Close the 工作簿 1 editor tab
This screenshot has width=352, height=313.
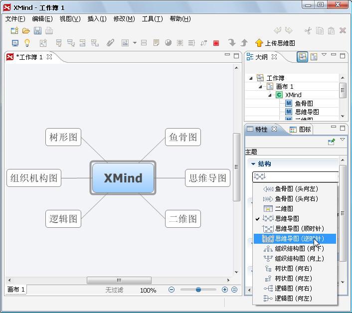[49, 57]
